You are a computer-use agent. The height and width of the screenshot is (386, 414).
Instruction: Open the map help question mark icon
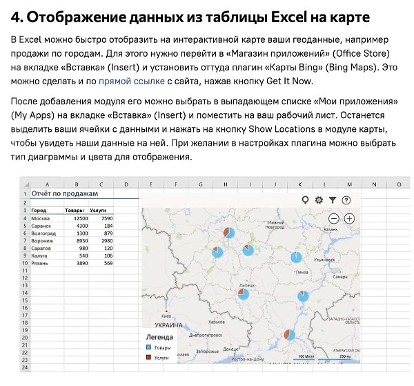click(346, 200)
